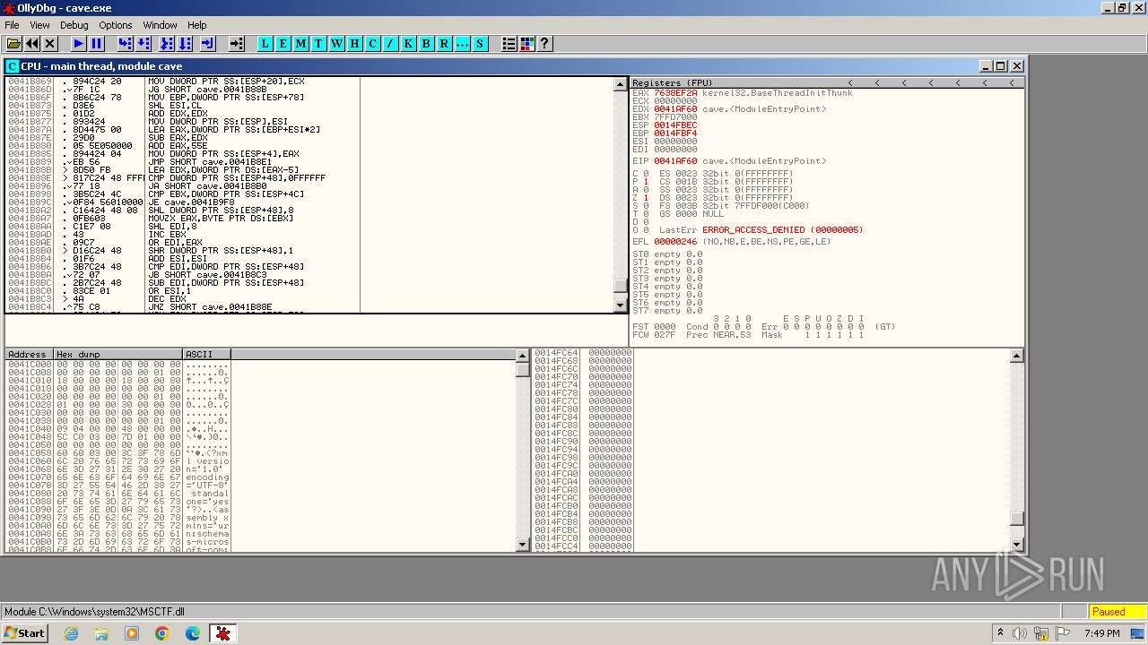This screenshot has height=645, width=1148.
Task: Open Internet Explorer from the taskbar
Action: coord(72,633)
